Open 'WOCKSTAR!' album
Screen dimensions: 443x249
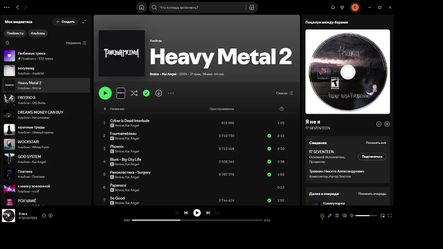click(x=46, y=144)
